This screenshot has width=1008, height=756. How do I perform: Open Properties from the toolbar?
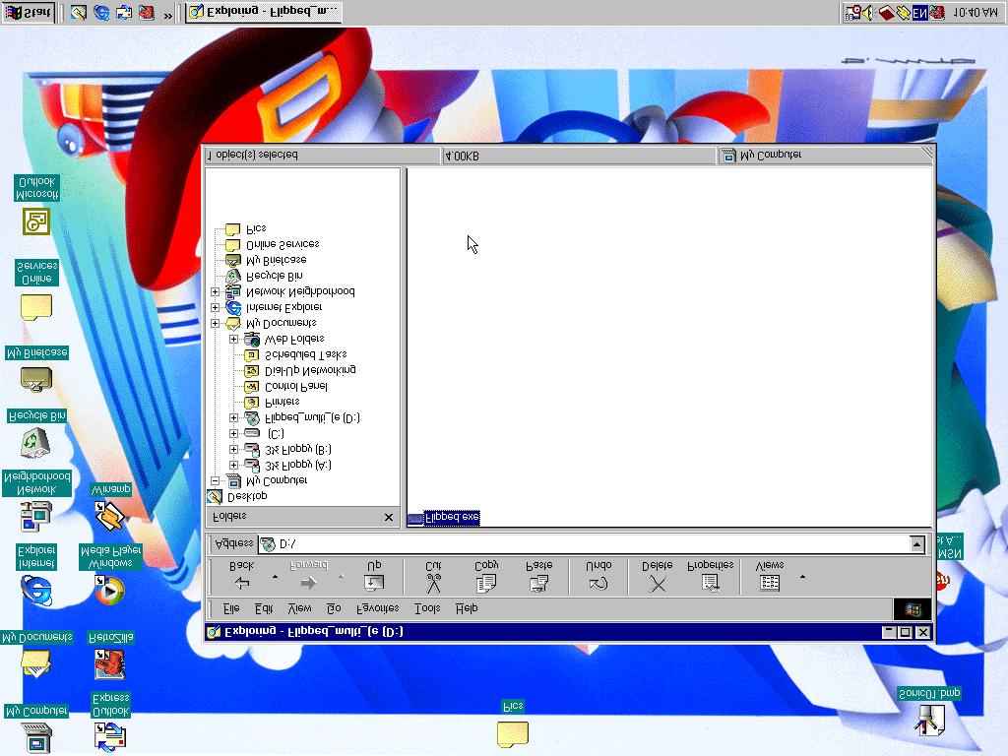click(710, 582)
